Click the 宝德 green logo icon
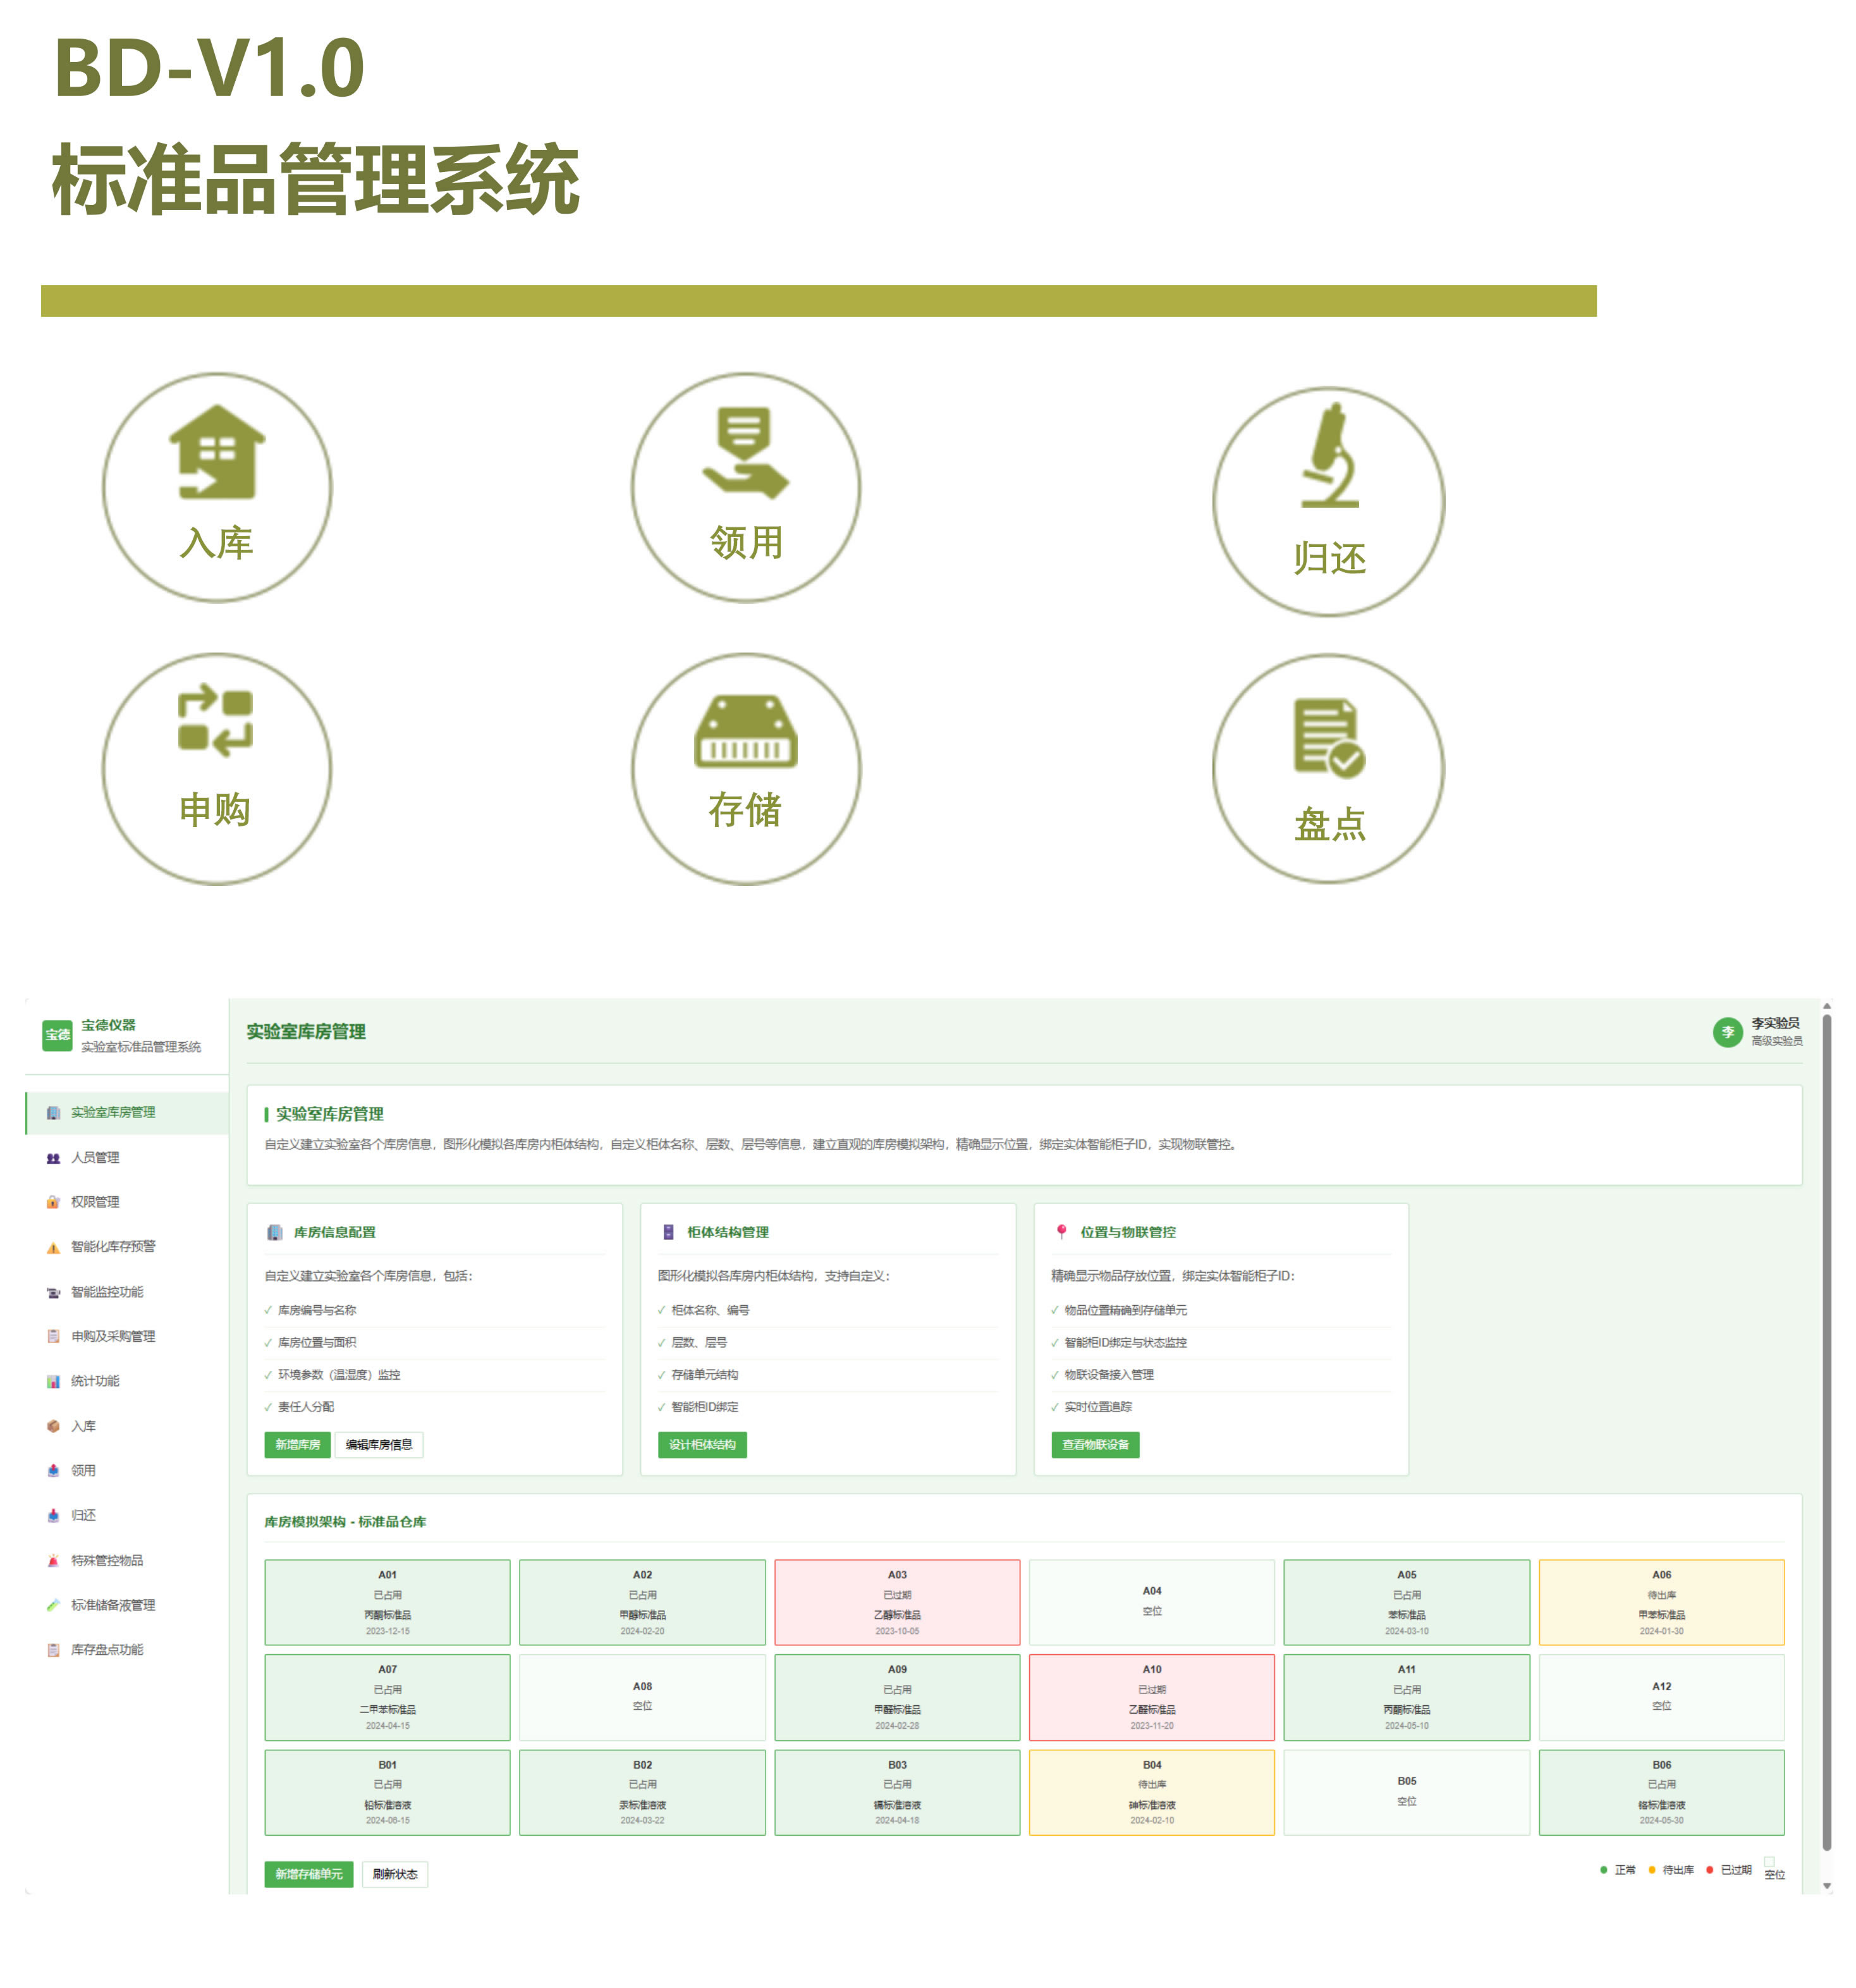Image resolution: width=1856 pixels, height=1988 pixels. click(57, 1035)
